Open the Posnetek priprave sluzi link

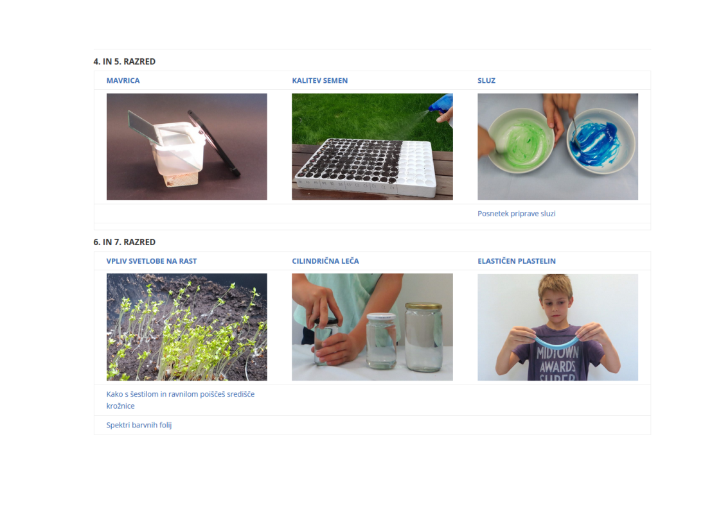pos(517,214)
